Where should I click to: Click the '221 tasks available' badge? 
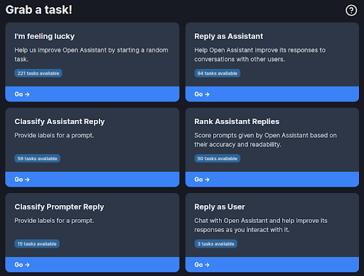[x=38, y=73]
